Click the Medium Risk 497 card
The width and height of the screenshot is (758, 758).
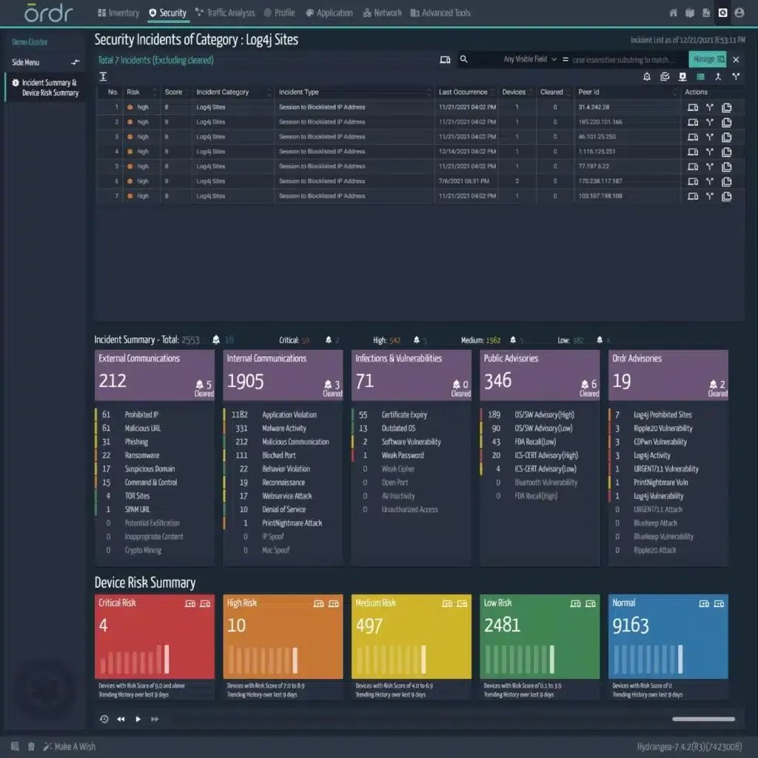(412, 636)
